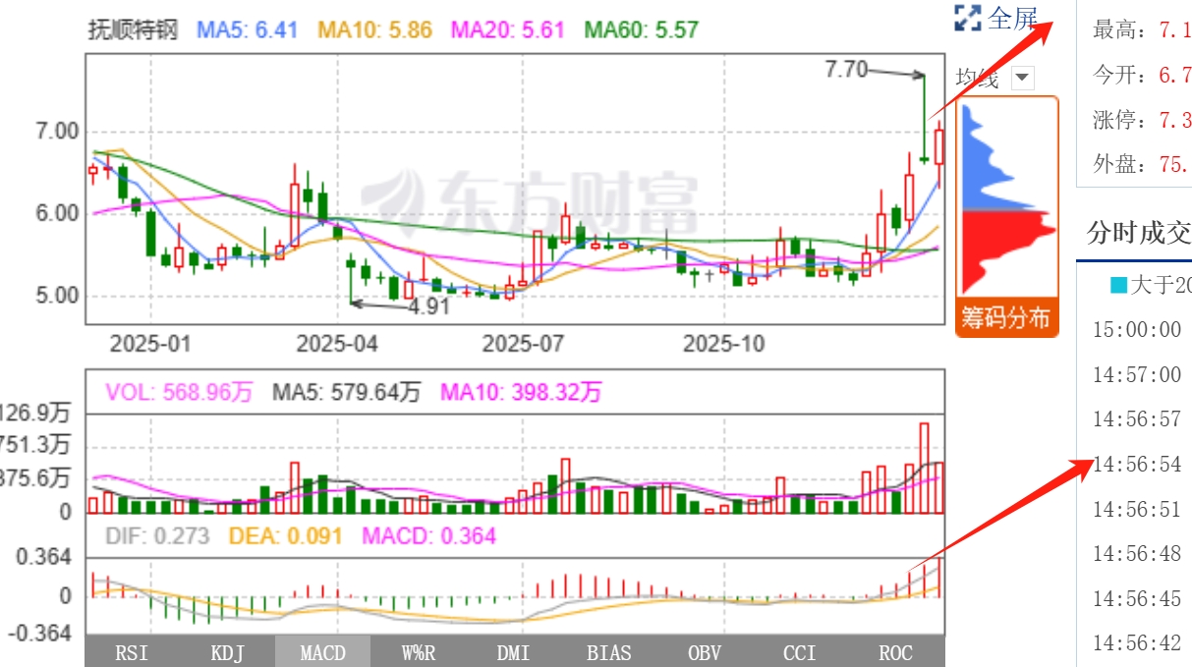Image resolution: width=1192 pixels, height=667 pixels.
Task: Click the MACD: 0.364 value label
Action: click(x=428, y=536)
